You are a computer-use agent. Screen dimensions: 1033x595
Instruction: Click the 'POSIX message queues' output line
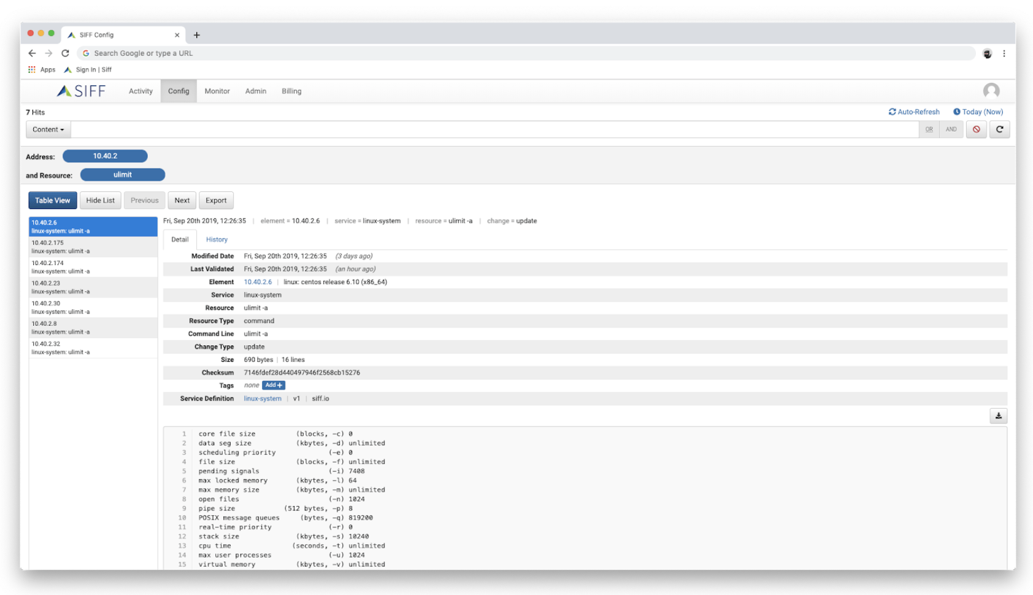[x=285, y=518]
